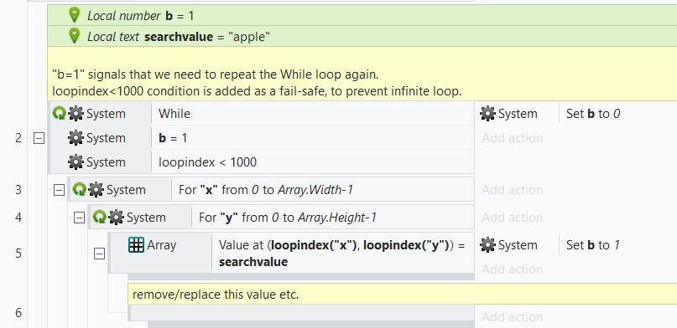Collapse event 2 While block
This screenshot has height=328, width=677.
click(39, 138)
